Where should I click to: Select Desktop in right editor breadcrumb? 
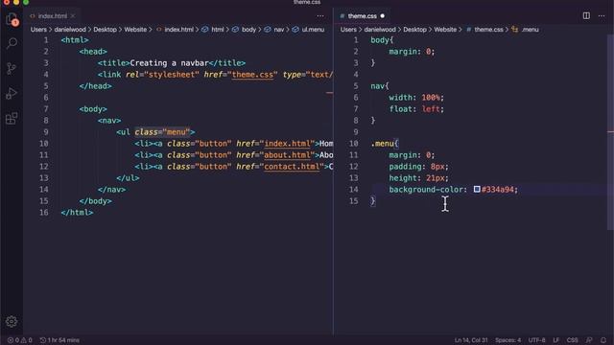pos(414,30)
